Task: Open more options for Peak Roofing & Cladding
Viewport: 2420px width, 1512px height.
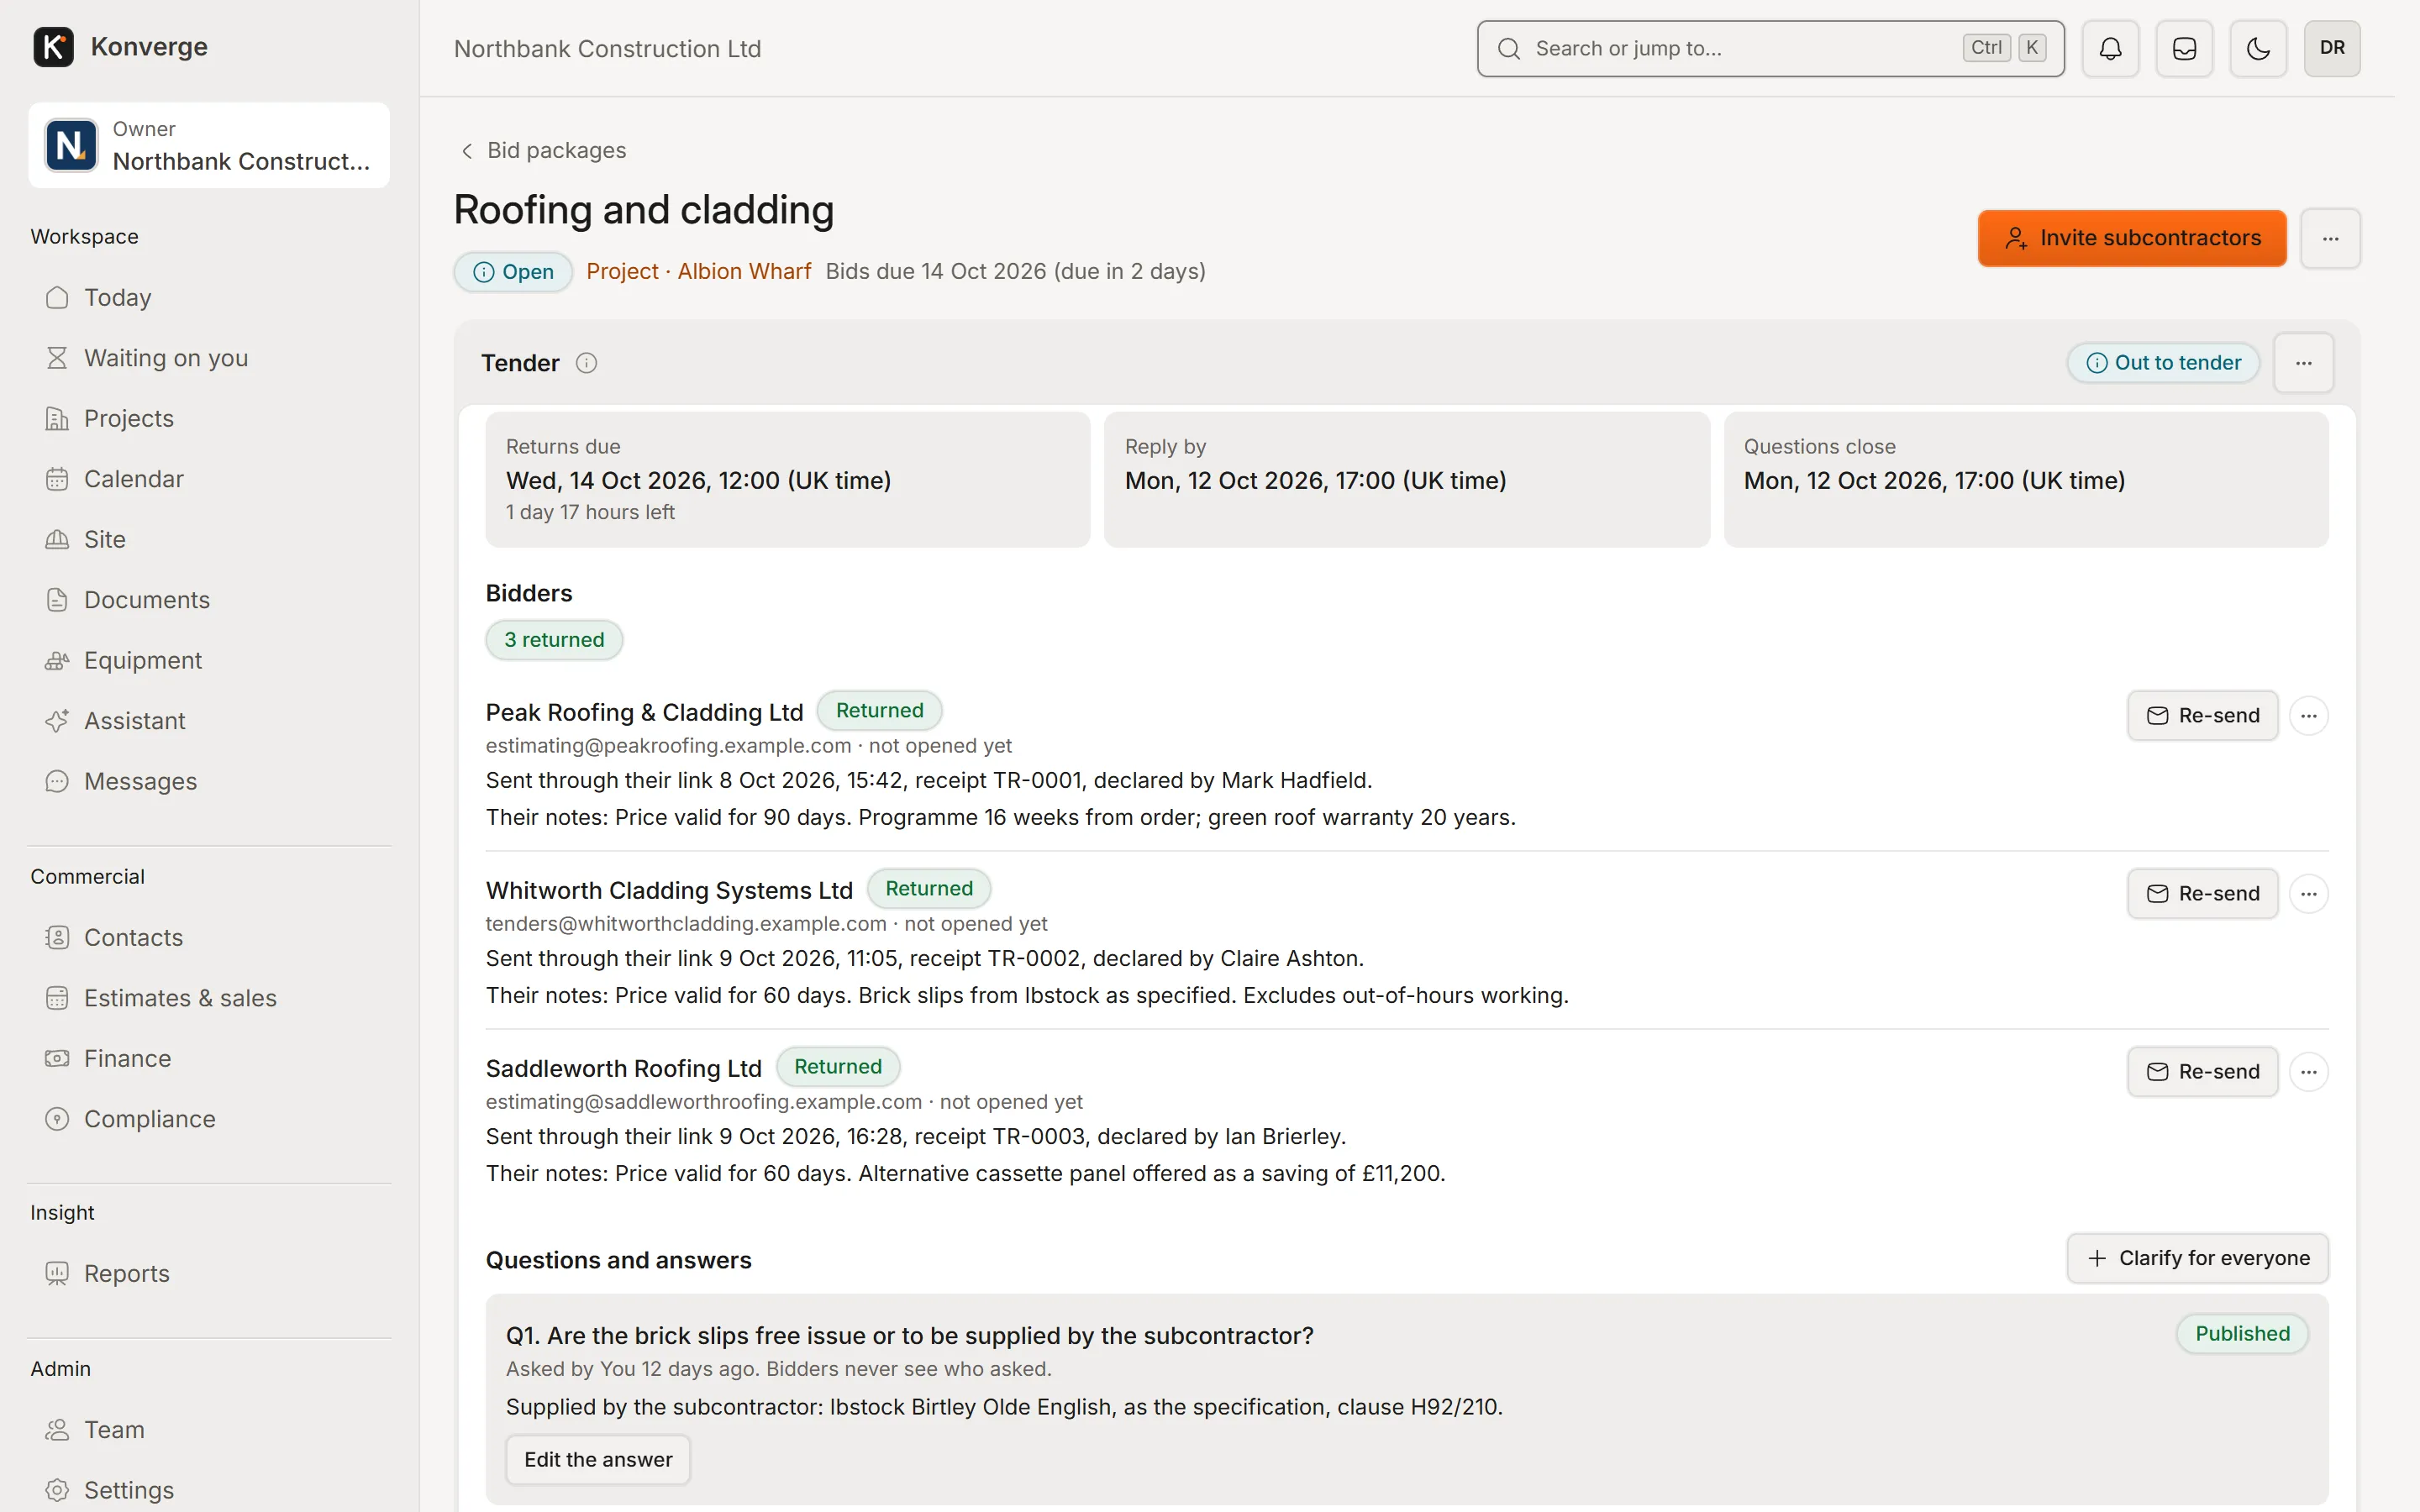Action: (x=2308, y=716)
